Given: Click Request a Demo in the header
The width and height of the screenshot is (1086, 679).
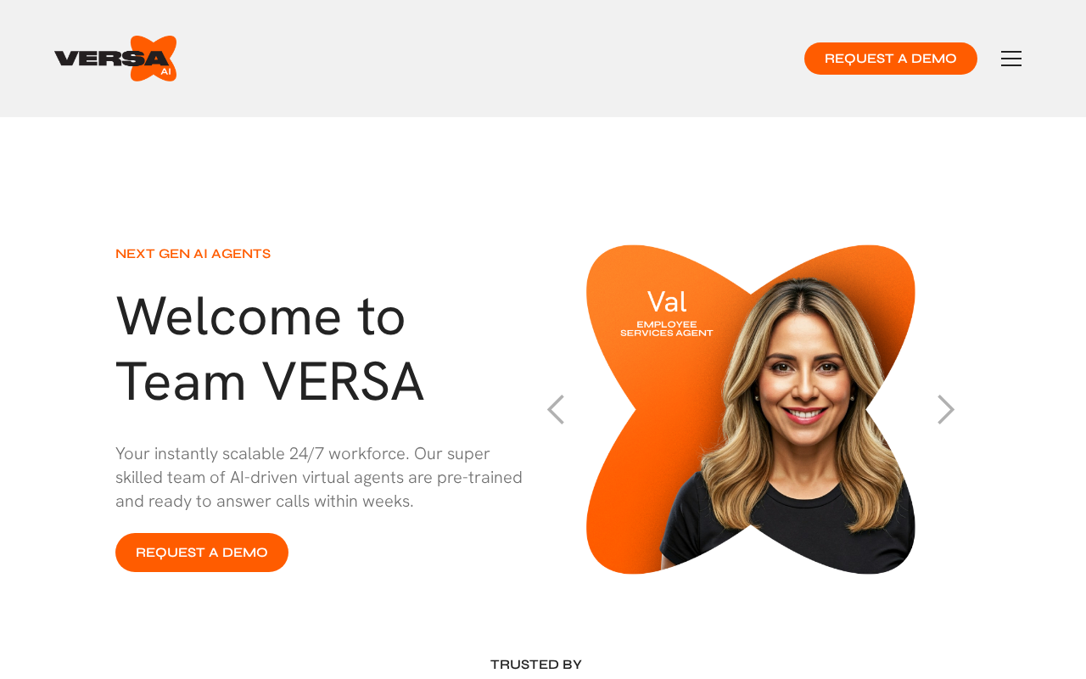Looking at the screenshot, I should [x=891, y=59].
